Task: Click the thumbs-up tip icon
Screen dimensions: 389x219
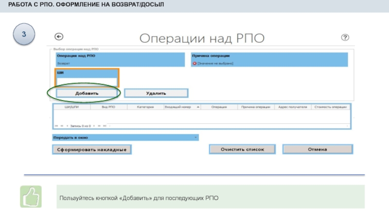Action: (31, 197)
